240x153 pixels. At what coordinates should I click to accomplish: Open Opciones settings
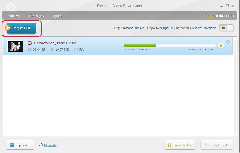(x=20, y=145)
